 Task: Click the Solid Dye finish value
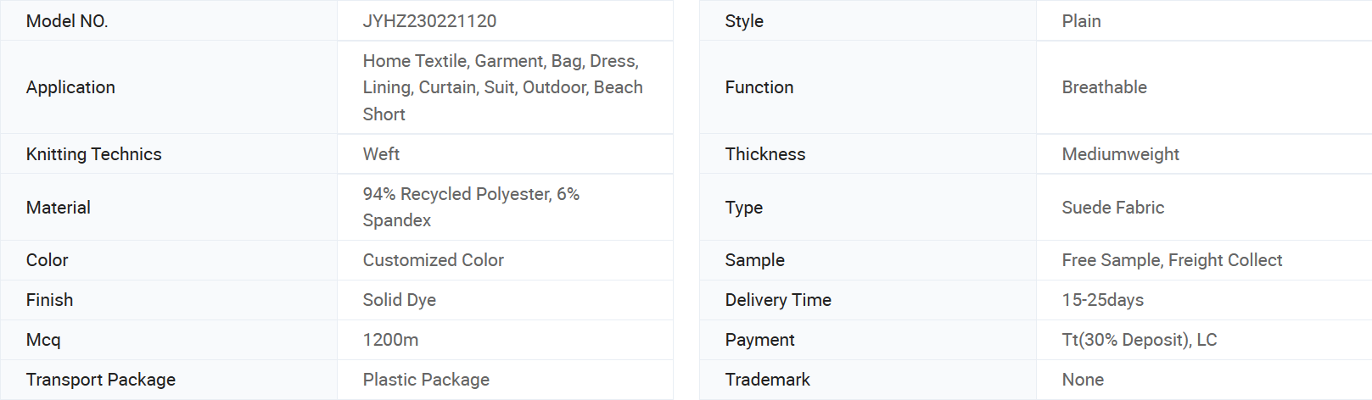tap(399, 300)
